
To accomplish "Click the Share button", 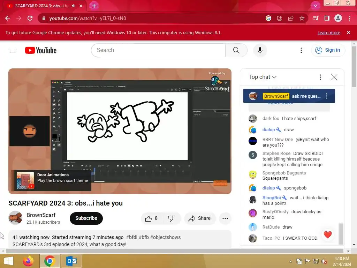I will (199, 218).
